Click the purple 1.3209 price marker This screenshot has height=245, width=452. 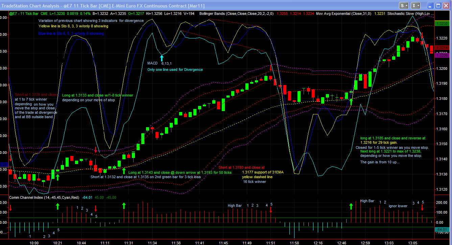[x=442, y=55]
